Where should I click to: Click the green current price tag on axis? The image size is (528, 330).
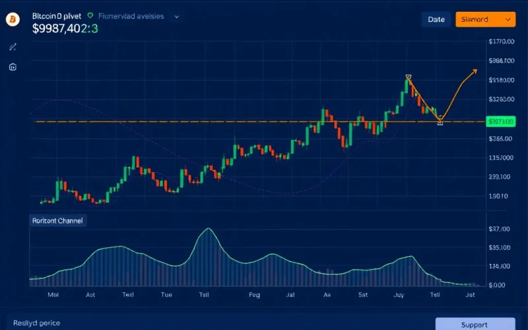point(500,121)
